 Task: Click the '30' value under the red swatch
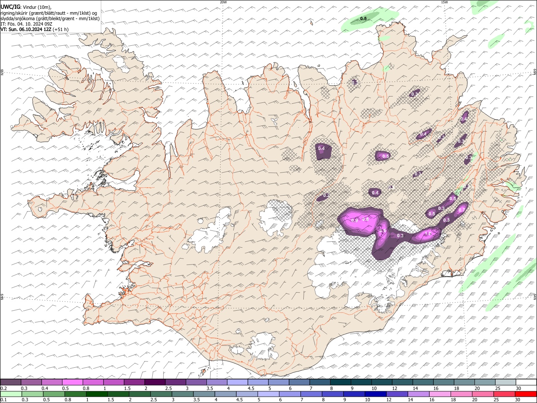coord(518,400)
